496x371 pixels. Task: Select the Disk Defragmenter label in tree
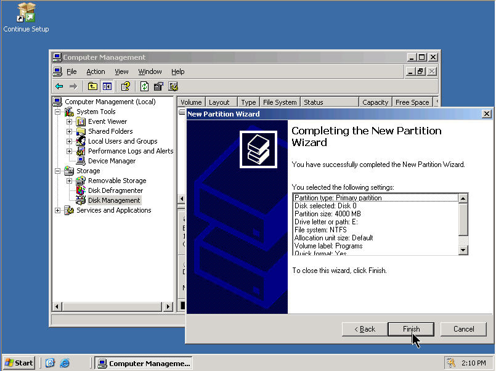pos(115,190)
